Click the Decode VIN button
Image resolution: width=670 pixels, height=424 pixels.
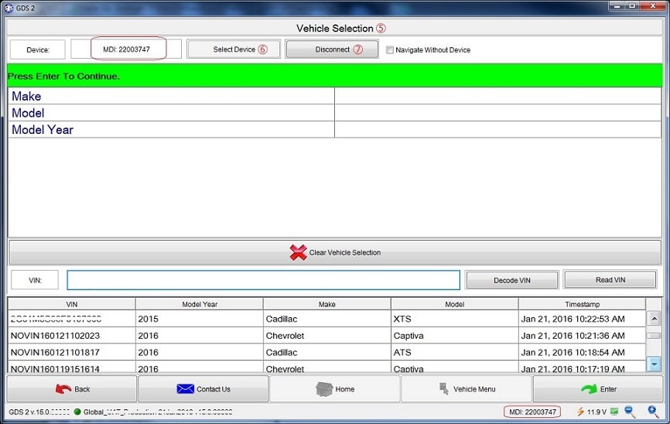(x=512, y=280)
